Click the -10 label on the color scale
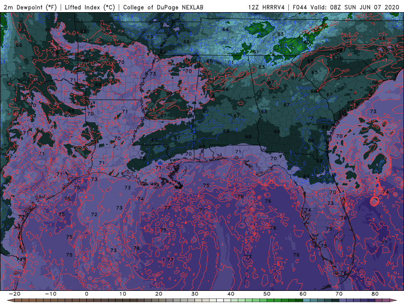 [50, 294]
